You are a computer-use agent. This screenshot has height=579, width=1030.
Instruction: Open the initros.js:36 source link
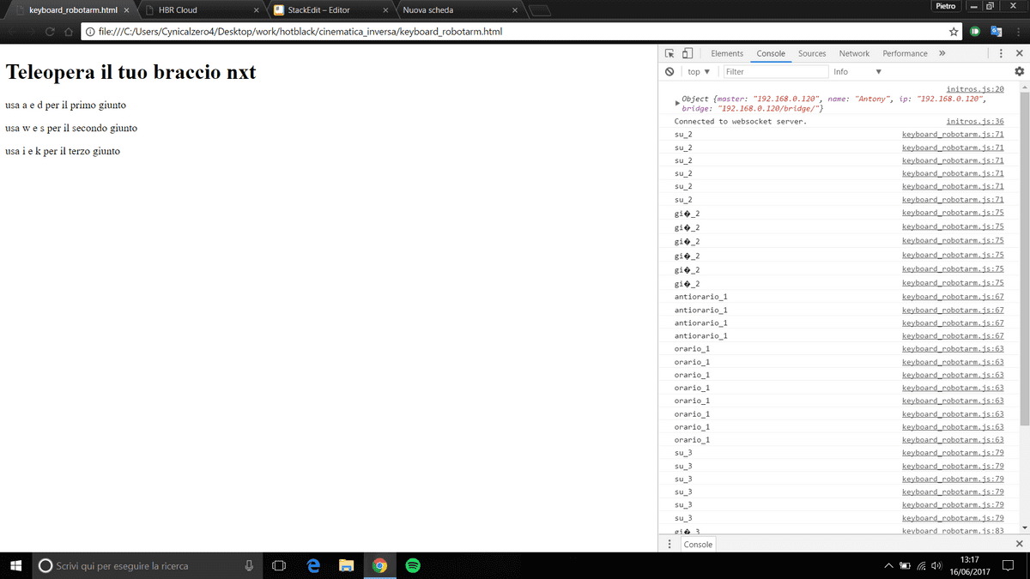(974, 122)
